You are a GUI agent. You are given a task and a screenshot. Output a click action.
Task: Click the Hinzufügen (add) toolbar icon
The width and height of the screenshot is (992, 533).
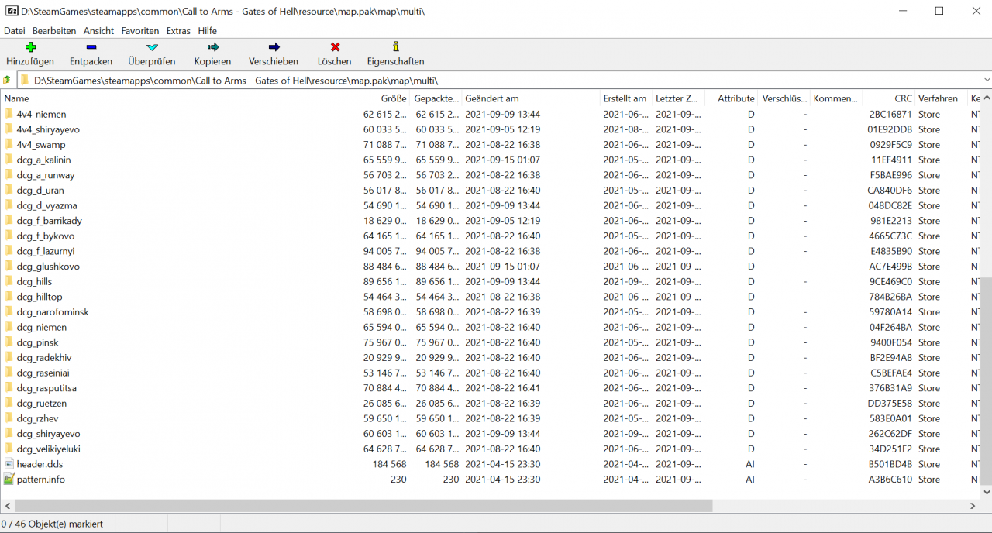(30, 48)
